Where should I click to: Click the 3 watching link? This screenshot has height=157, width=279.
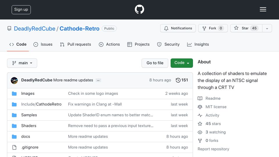coord(216,132)
